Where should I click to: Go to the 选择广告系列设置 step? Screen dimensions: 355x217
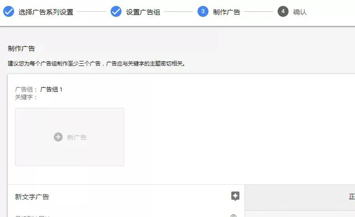pos(46,12)
